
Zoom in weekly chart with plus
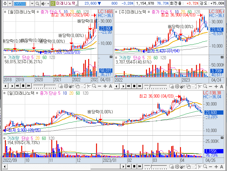coord(216,86)
